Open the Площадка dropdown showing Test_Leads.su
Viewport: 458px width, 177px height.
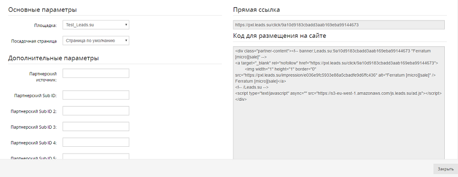(x=96, y=25)
